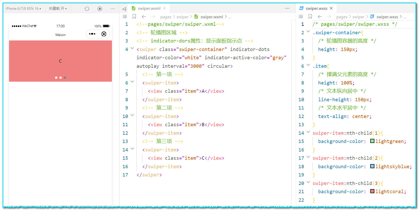Click the 'Weixin' navigation bar title
The height and width of the screenshot is (212, 419).
(x=60, y=35)
